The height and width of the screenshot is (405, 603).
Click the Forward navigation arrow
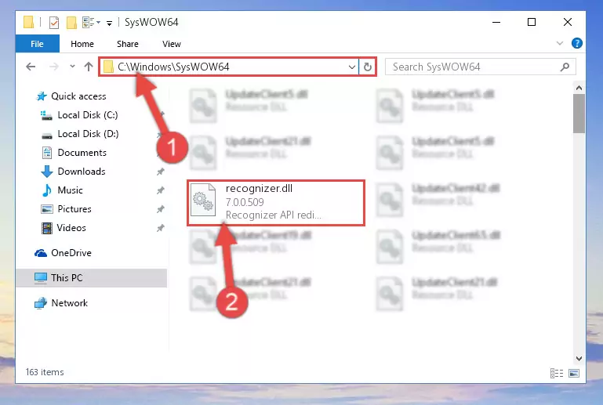pyautogui.click(x=54, y=67)
